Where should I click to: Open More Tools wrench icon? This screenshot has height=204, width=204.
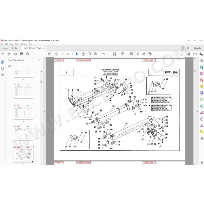[x=202, y=138]
